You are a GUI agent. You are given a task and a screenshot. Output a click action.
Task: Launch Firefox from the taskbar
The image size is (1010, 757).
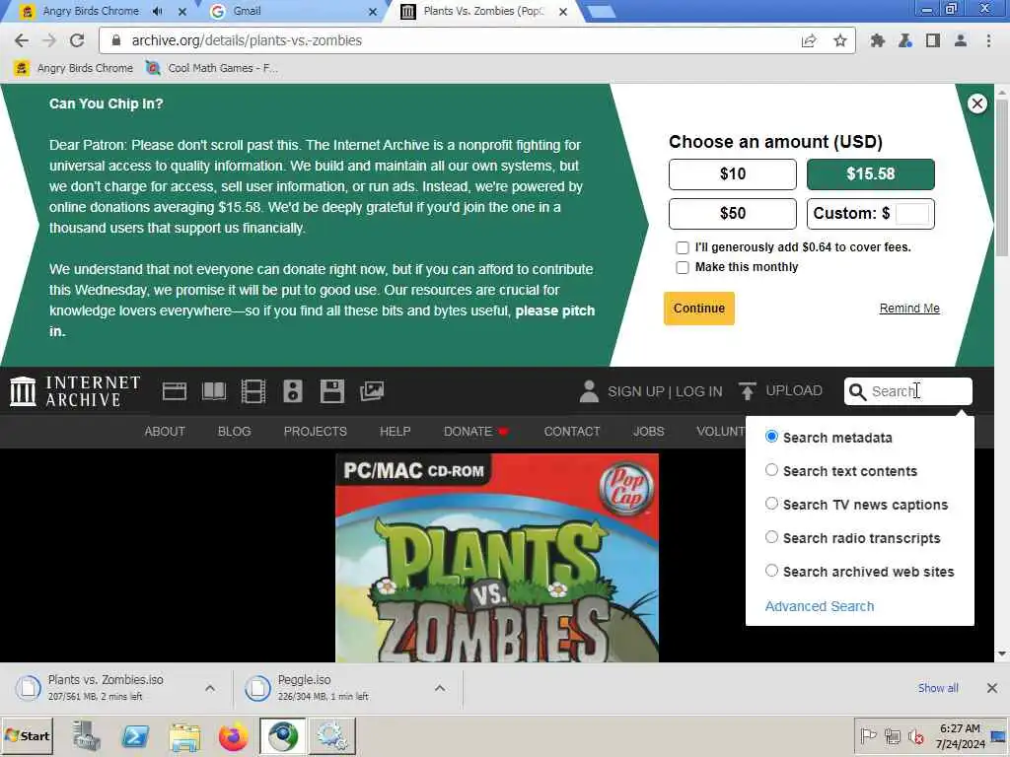[233, 735]
